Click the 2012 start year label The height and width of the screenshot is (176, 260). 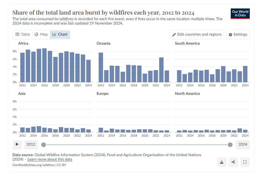[31, 144]
